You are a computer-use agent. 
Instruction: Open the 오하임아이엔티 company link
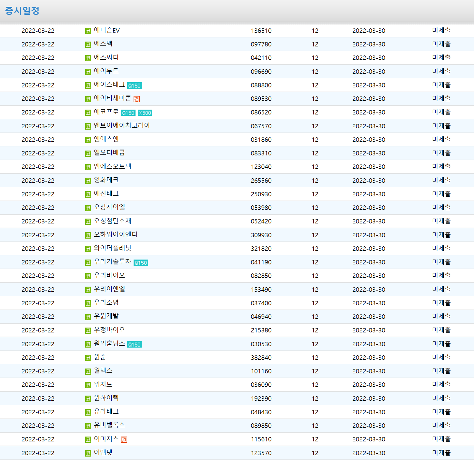pyautogui.click(x=116, y=234)
